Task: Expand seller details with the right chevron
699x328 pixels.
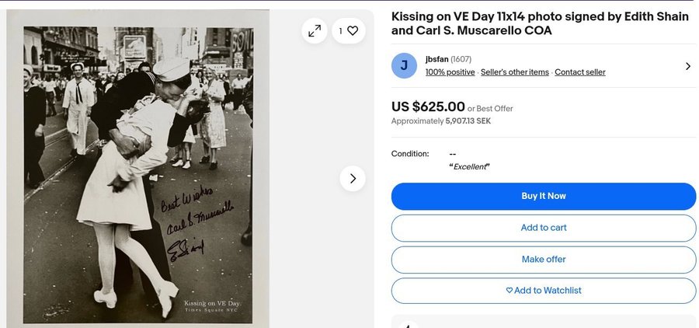Action: [687, 66]
